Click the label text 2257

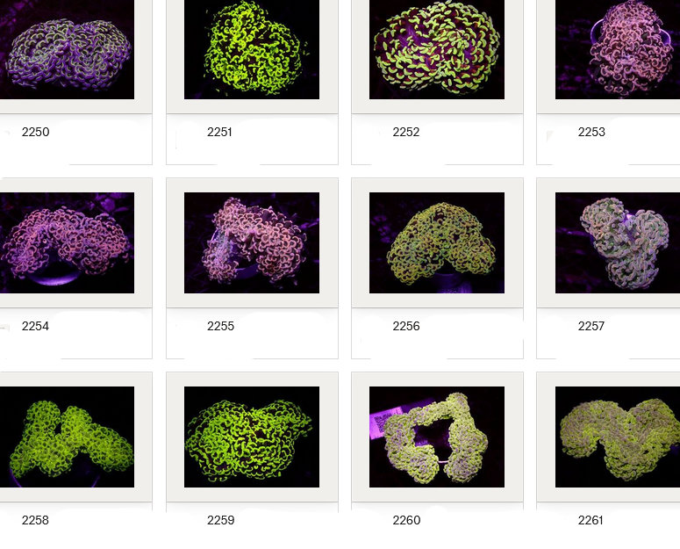click(591, 326)
